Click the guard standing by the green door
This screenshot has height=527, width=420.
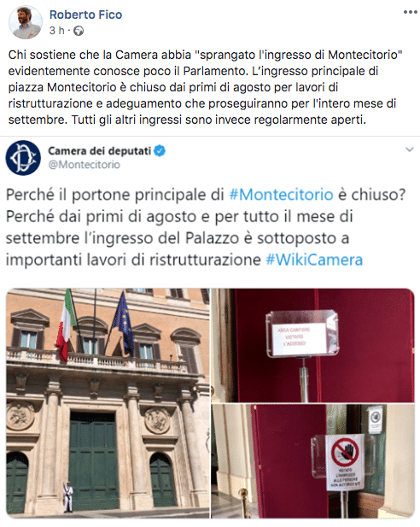pos(68,498)
